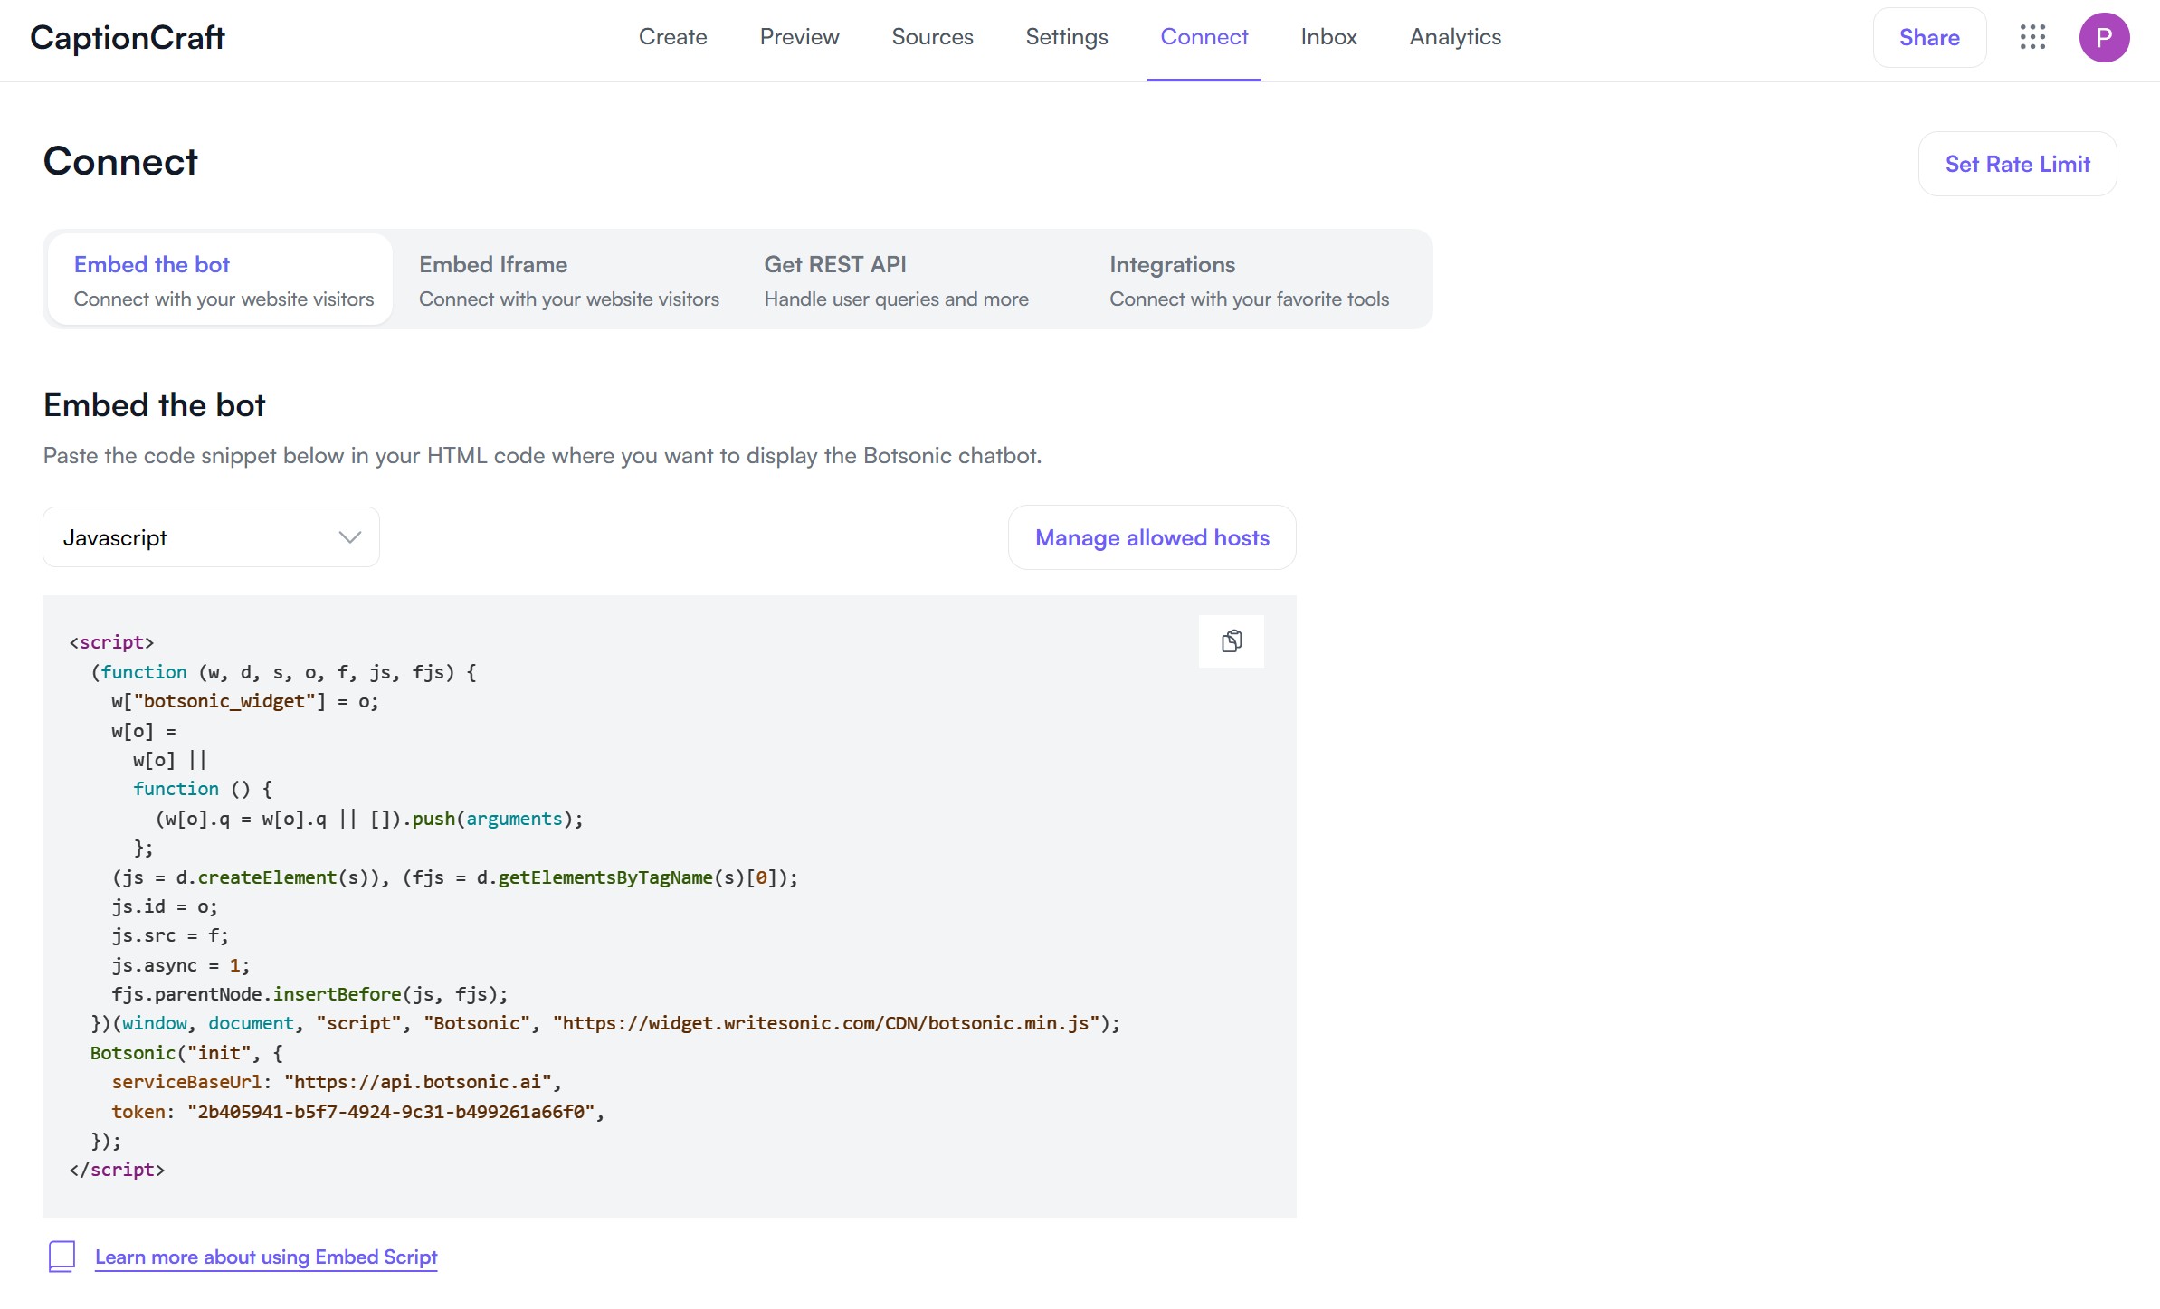The image size is (2160, 1309).
Task: Open the Integrations tab
Action: [x=1249, y=280]
